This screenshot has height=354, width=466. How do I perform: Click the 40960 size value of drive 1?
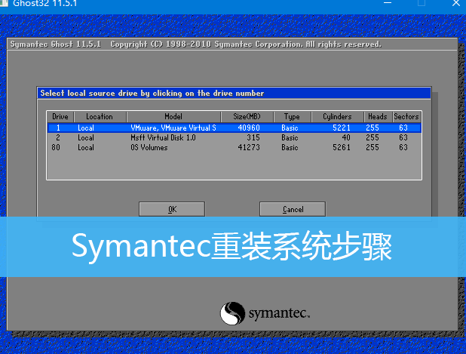(x=249, y=128)
